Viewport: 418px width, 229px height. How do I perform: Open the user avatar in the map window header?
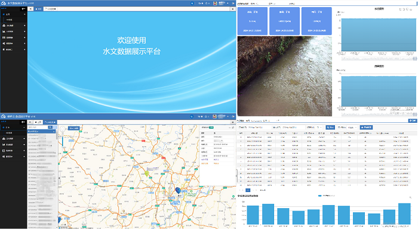point(214,116)
